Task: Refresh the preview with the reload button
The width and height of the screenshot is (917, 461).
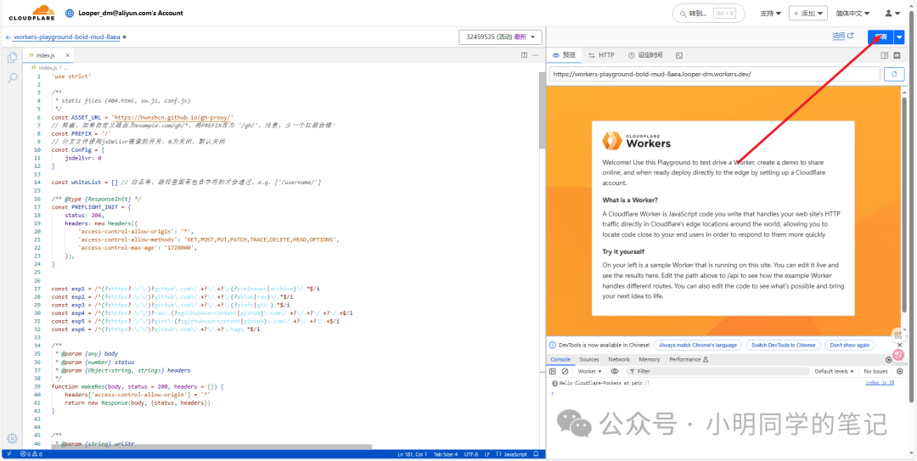Action: pos(893,75)
